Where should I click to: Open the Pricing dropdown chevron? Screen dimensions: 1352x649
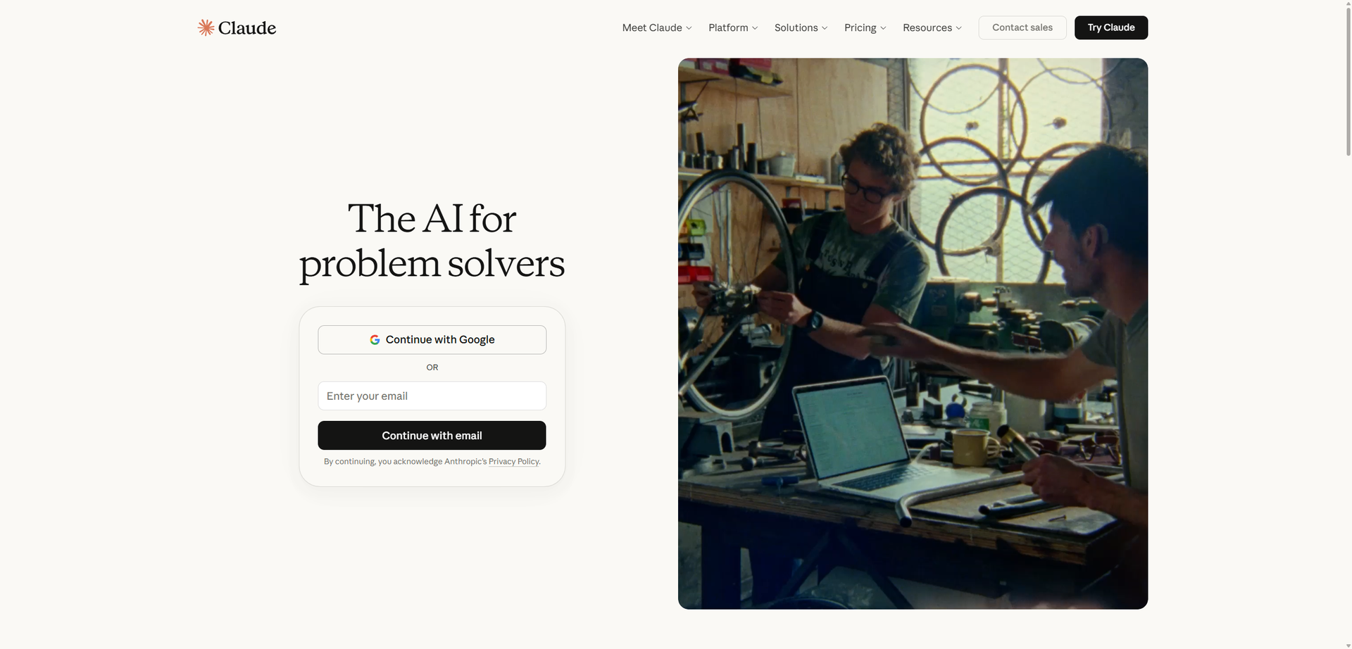click(883, 28)
